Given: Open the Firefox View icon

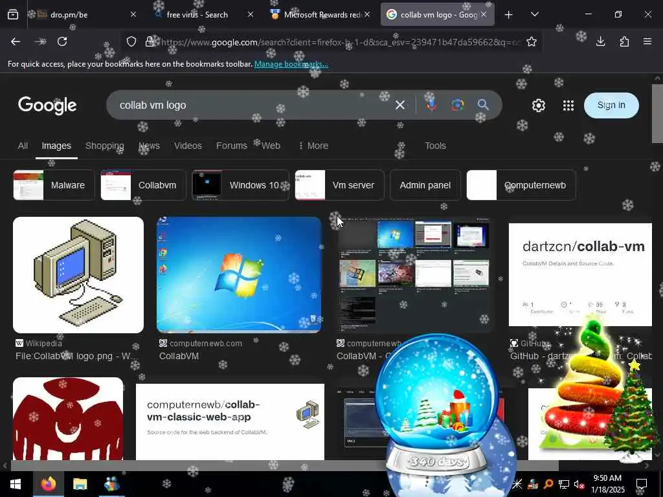Looking at the screenshot, I should click(x=13, y=14).
